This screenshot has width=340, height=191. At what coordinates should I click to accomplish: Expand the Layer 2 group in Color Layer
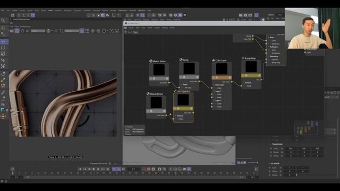(214, 100)
